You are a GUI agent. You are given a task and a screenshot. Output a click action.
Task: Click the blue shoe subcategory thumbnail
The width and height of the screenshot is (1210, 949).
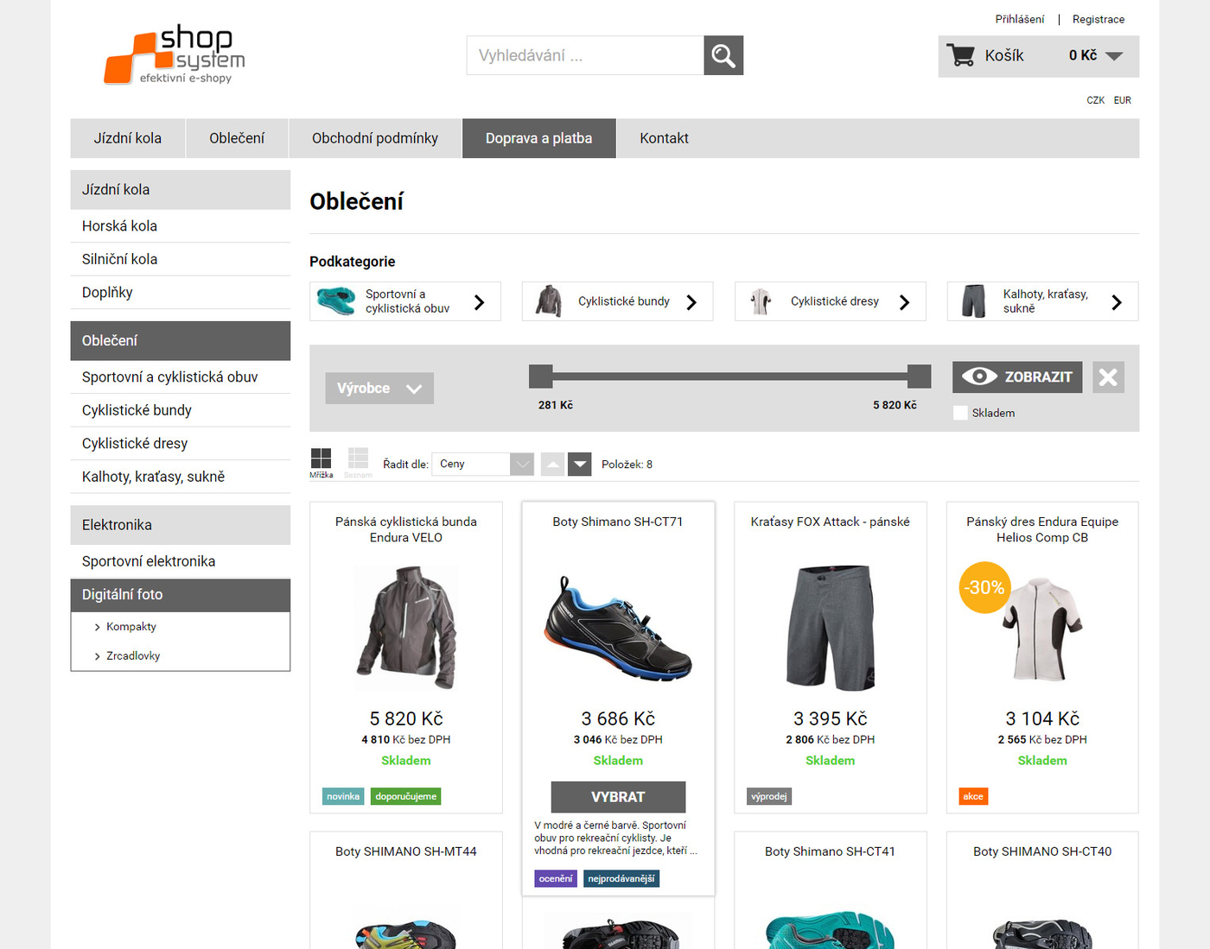click(335, 301)
